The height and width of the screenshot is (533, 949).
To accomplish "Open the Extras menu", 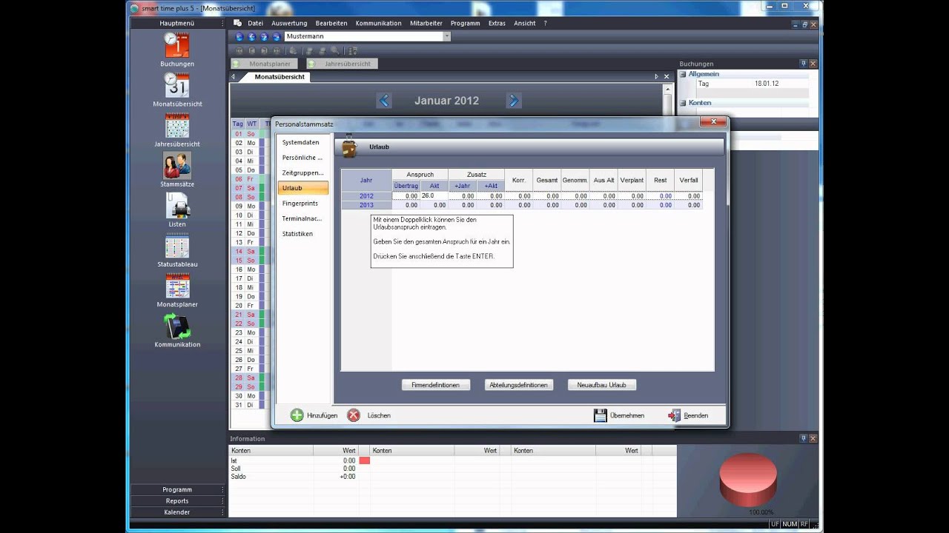I will click(x=497, y=23).
